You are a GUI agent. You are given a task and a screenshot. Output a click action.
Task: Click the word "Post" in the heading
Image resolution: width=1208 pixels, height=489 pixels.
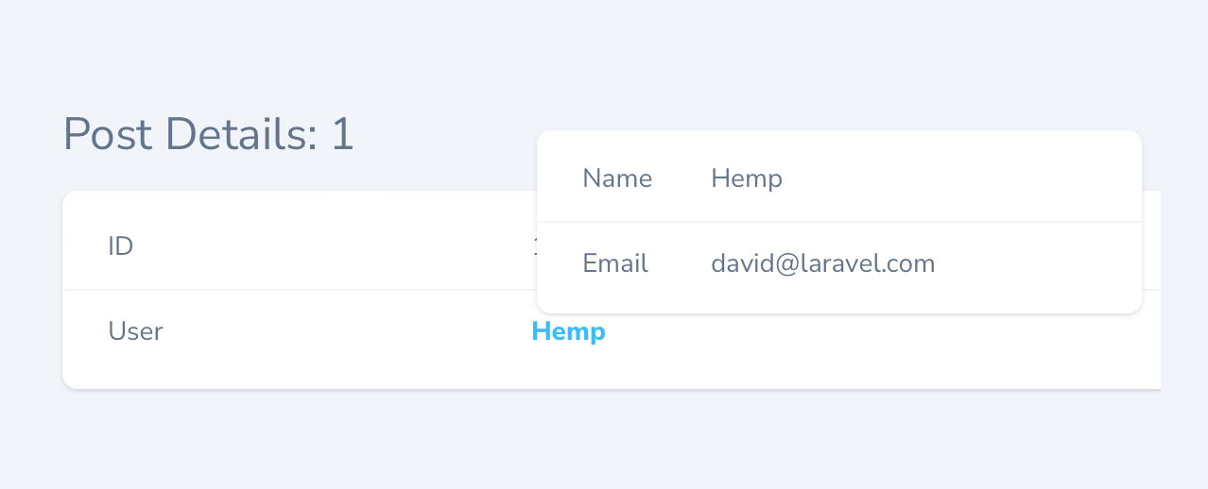[108, 135]
